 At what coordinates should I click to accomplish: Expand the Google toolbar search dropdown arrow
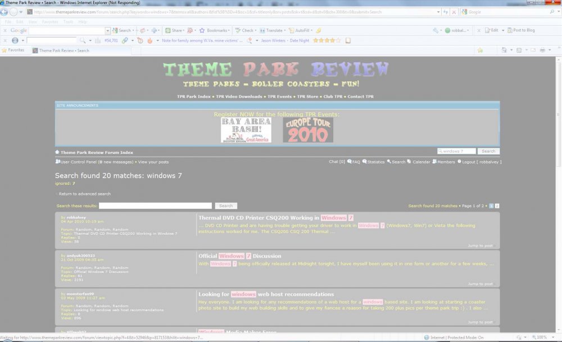click(108, 30)
